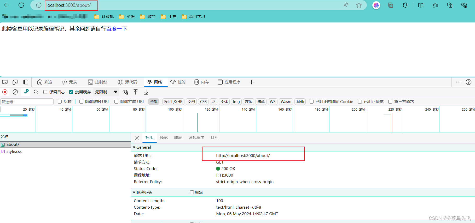
Task: Switch to 元素 Elements tab
Action: click(69, 82)
